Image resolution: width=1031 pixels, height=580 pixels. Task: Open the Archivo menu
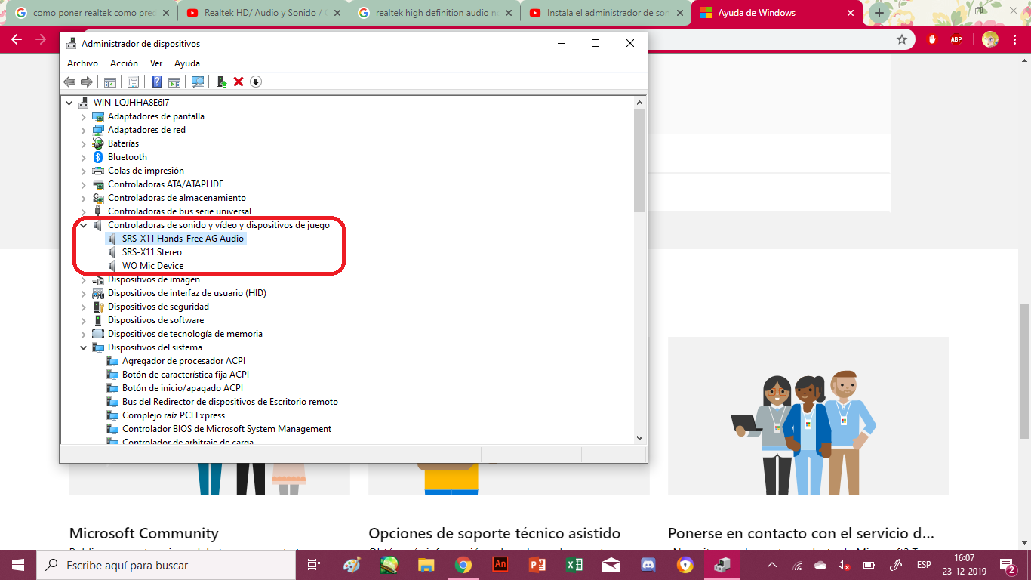[82, 63]
